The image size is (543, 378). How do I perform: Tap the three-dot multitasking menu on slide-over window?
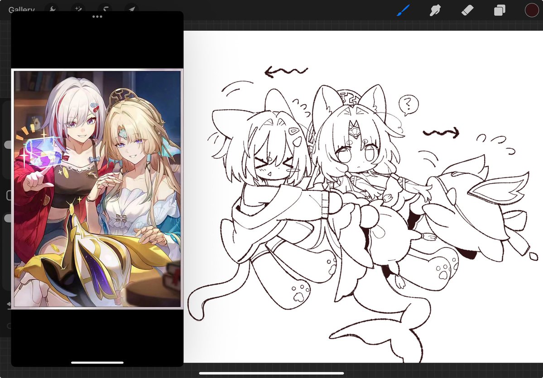97,16
